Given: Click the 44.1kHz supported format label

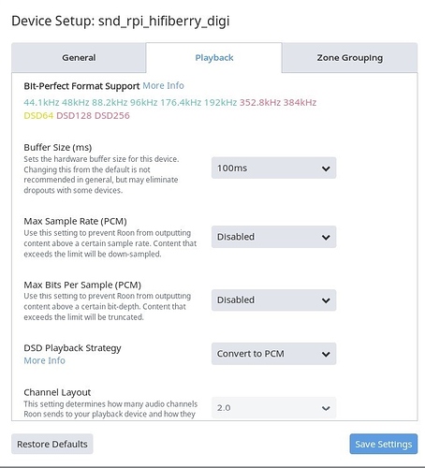Looking at the screenshot, I should (41, 102).
